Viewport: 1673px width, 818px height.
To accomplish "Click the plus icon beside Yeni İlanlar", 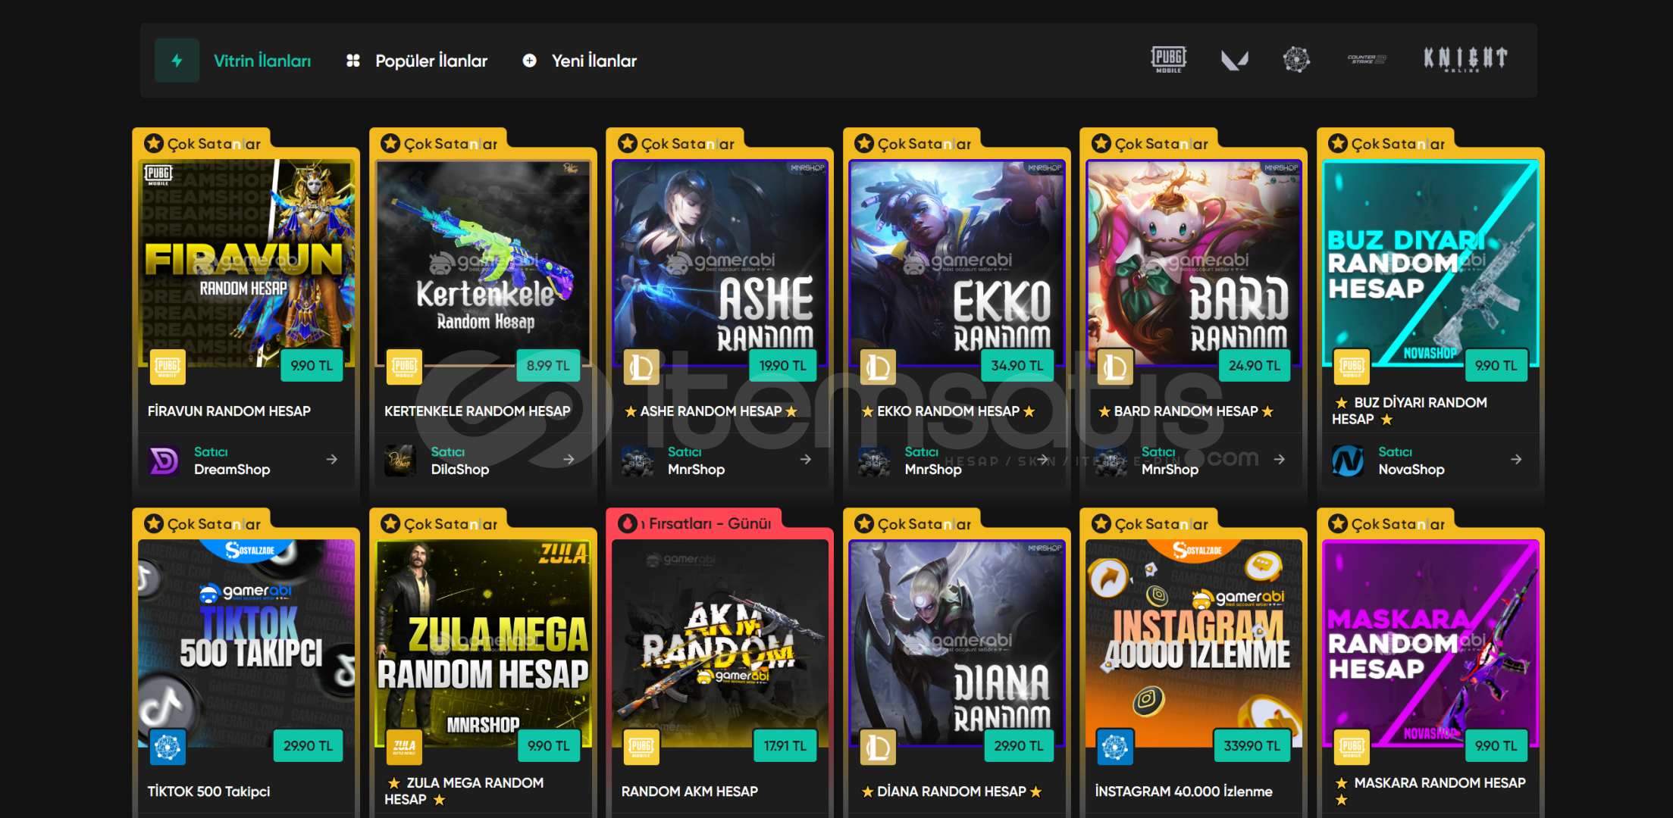I will pyautogui.click(x=529, y=61).
